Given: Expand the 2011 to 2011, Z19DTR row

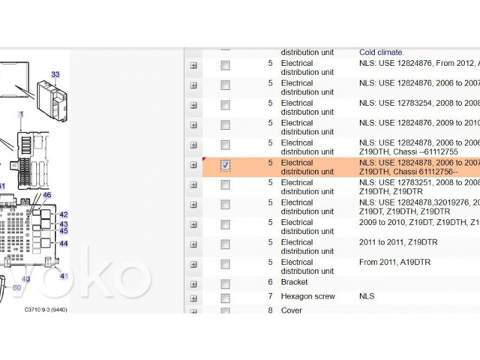Looking at the screenshot, I should tap(193, 244).
